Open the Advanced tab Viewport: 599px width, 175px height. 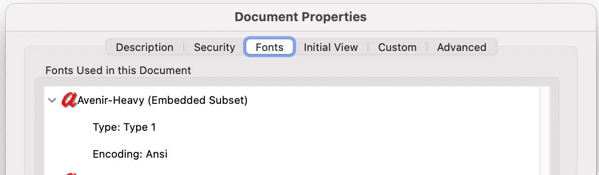tap(462, 47)
